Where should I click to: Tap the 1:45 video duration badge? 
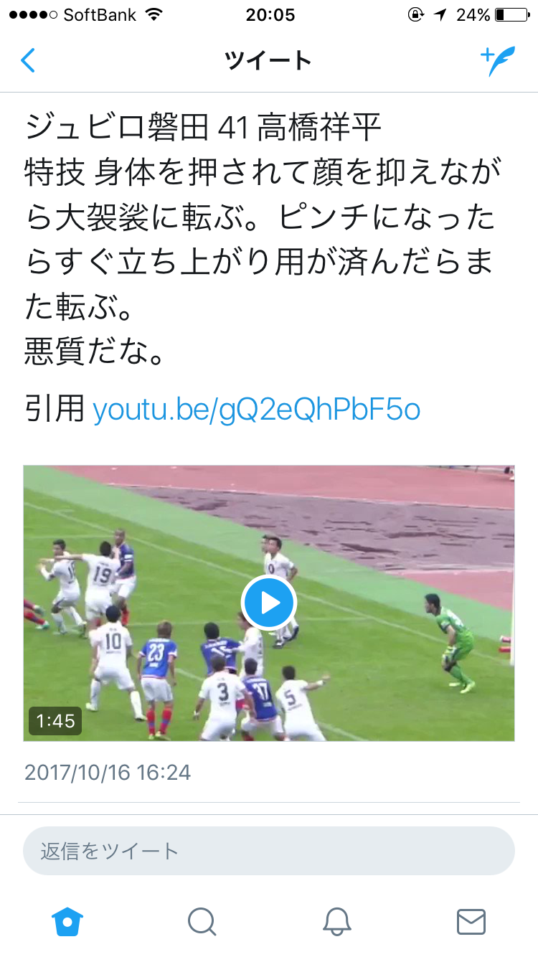[x=55, y=721]
